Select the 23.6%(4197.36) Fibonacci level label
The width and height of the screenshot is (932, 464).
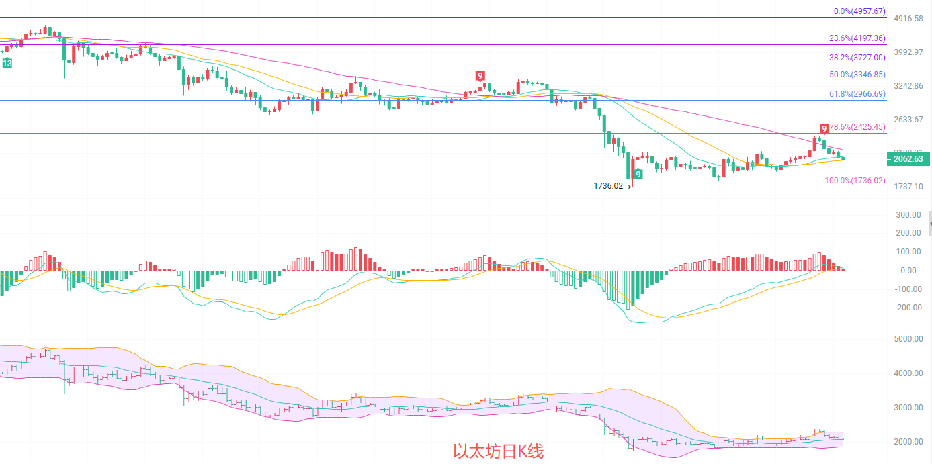pyautogui.click(x=857, y=38)
